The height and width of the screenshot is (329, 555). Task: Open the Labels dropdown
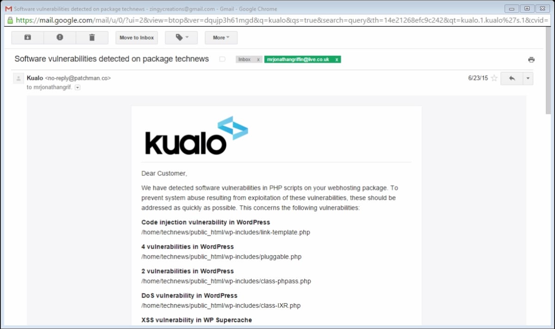point(181,38)
